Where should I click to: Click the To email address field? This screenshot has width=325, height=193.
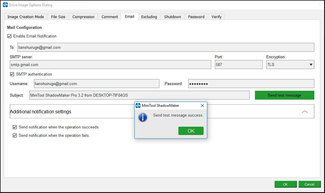click(x=166, y=47)
